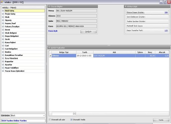Viewport: 171px width, 124px height.
Task: Expand the Ayarlar tree node
Action: 3,65
